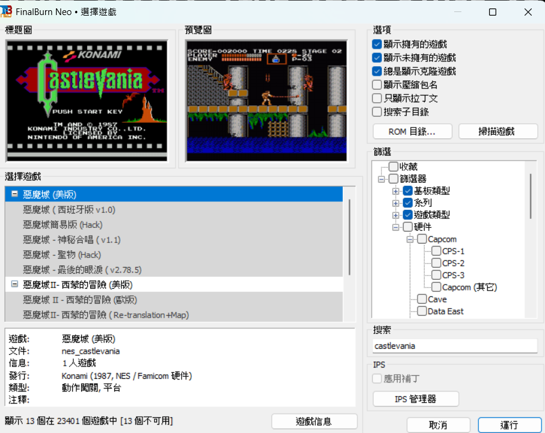Open the IPS 管理器
545x433 pixels.
pos(416,399)
